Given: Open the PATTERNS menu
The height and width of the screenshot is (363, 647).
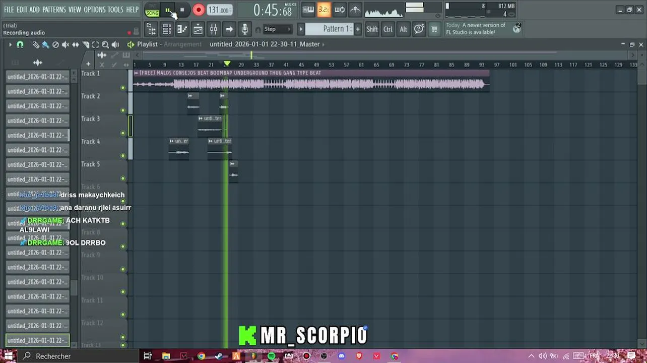Looking at the screenshot, I should coord(54,10).
